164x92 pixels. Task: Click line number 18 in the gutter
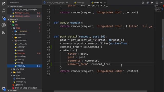tap(49, 37)
